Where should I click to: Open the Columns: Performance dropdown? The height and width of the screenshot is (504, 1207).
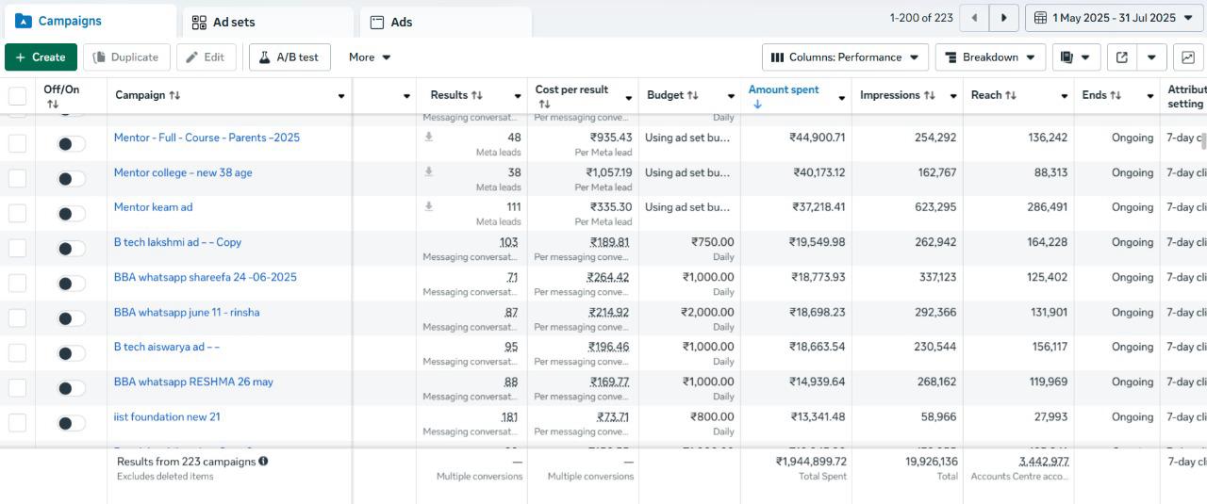pyautogui.click(x=845, y=57)
